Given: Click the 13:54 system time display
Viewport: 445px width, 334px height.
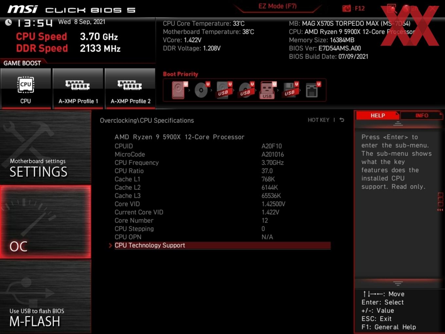Looking at the screenshot, I should click(34, 23).
